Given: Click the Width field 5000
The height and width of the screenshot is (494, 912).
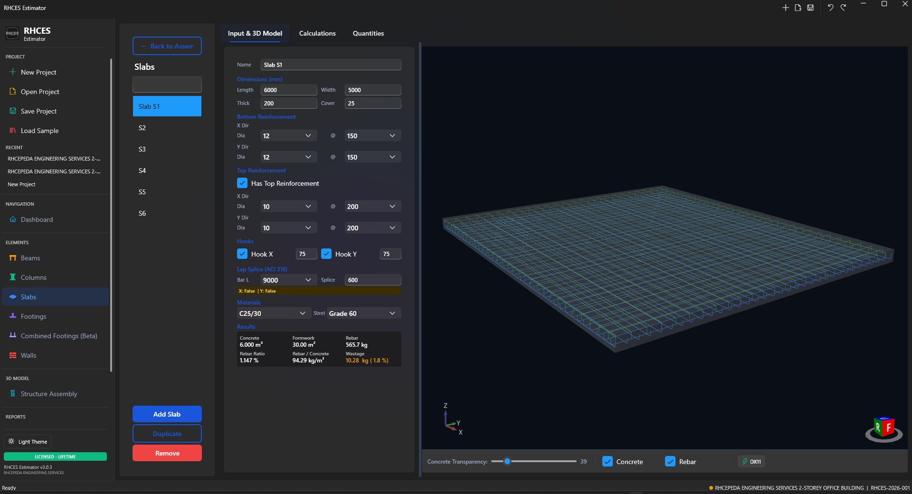Looking at the screenshot, I should coord(373,90).
